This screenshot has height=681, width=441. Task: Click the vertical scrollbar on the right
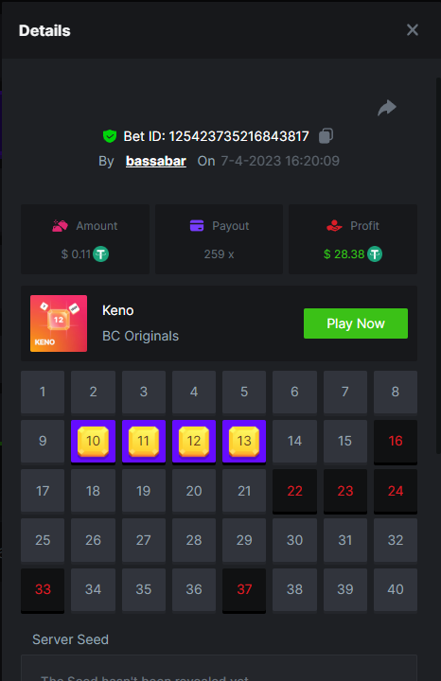point(438,266)
